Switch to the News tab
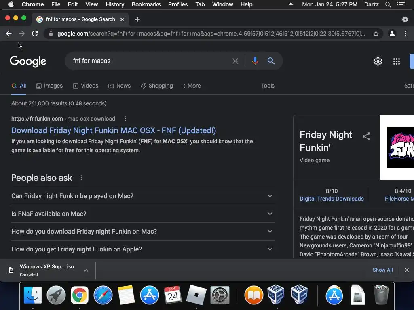This screenshot has width=414, height=310. [120, 86]
